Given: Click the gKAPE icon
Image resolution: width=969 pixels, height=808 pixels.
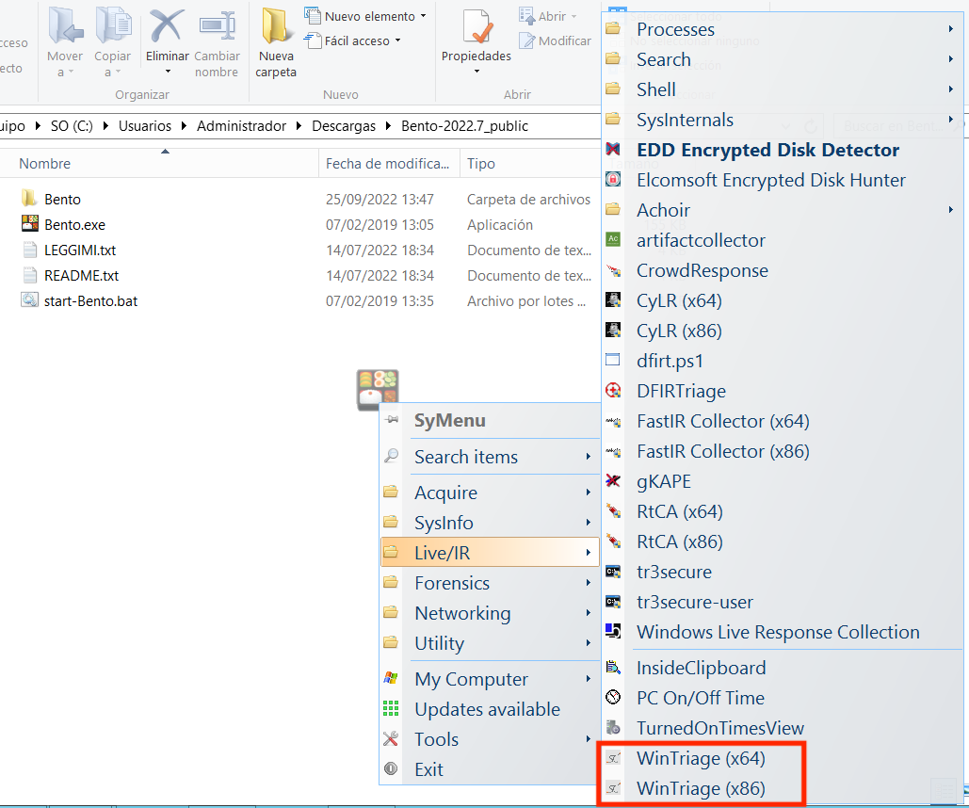Looking at the screenshot, I should tap(613, 480).
